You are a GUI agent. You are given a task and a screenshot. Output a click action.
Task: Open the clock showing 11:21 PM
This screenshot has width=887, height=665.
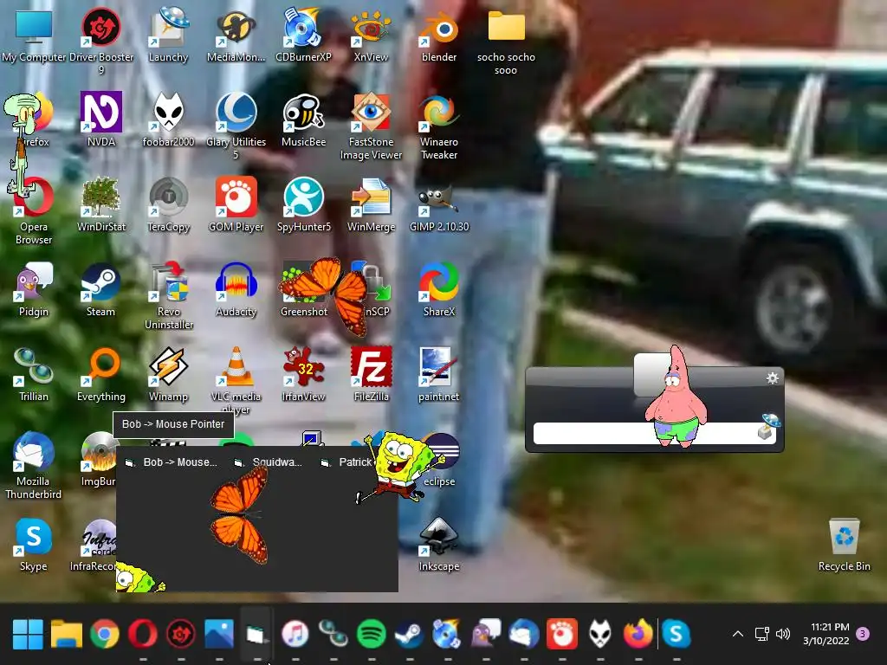[x=826, y=634]
